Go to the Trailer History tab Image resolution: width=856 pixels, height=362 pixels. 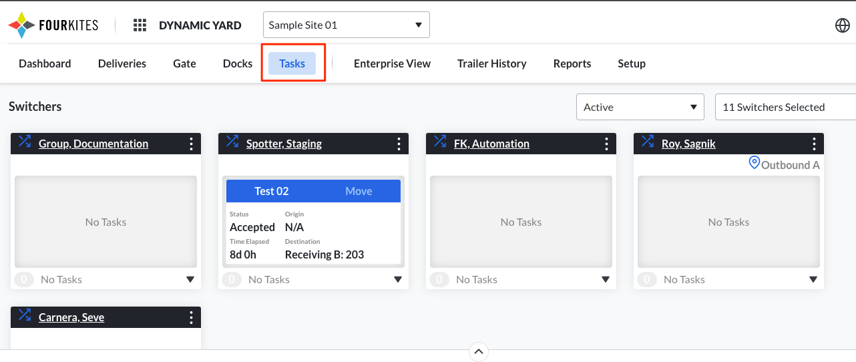tap(491, 63)
